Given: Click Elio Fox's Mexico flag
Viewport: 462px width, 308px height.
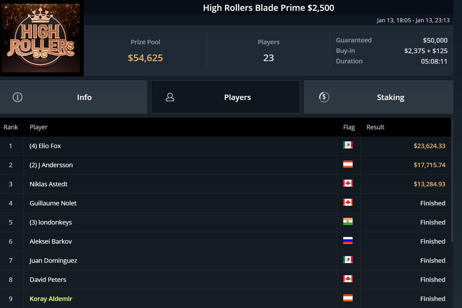Looking at the screenshot, I should (x=348, y=145).
